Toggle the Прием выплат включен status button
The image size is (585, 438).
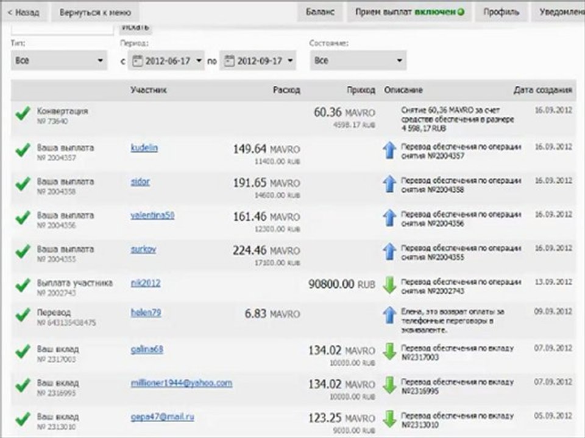coord(409,12)
